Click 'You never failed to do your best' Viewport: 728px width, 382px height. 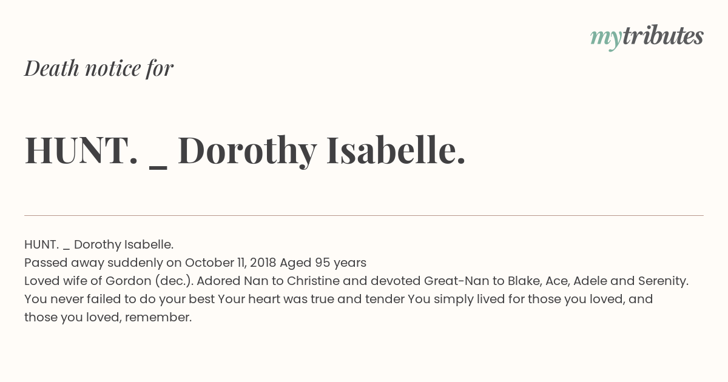click(x=120, y=299)
